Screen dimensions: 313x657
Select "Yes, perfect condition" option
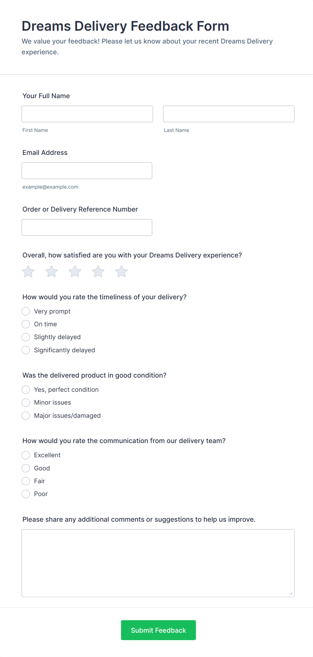(x=26, y=390)
